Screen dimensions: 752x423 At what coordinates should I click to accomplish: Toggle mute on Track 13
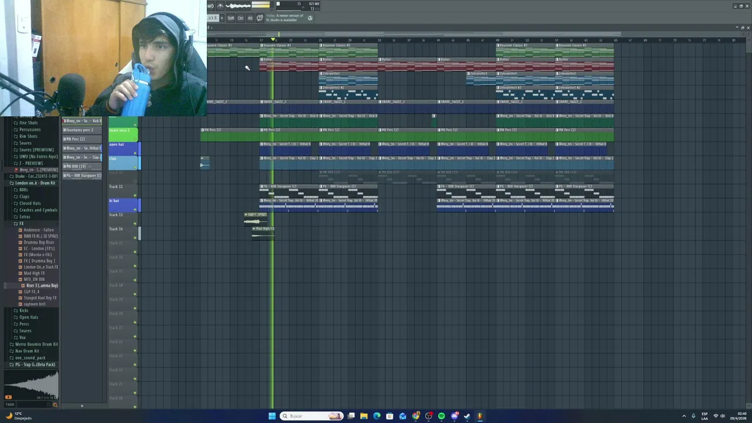click(135, 223)
